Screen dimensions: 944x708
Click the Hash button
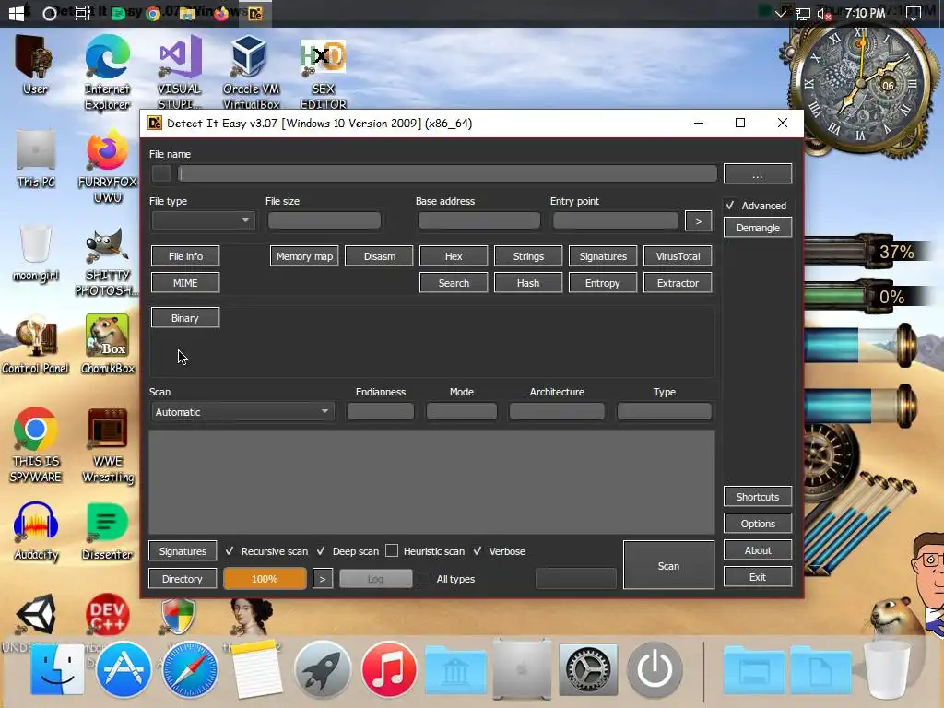528,283
